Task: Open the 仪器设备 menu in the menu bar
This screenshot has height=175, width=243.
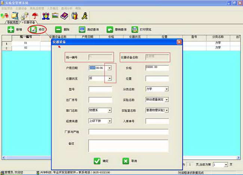Action: coord(21,8)
